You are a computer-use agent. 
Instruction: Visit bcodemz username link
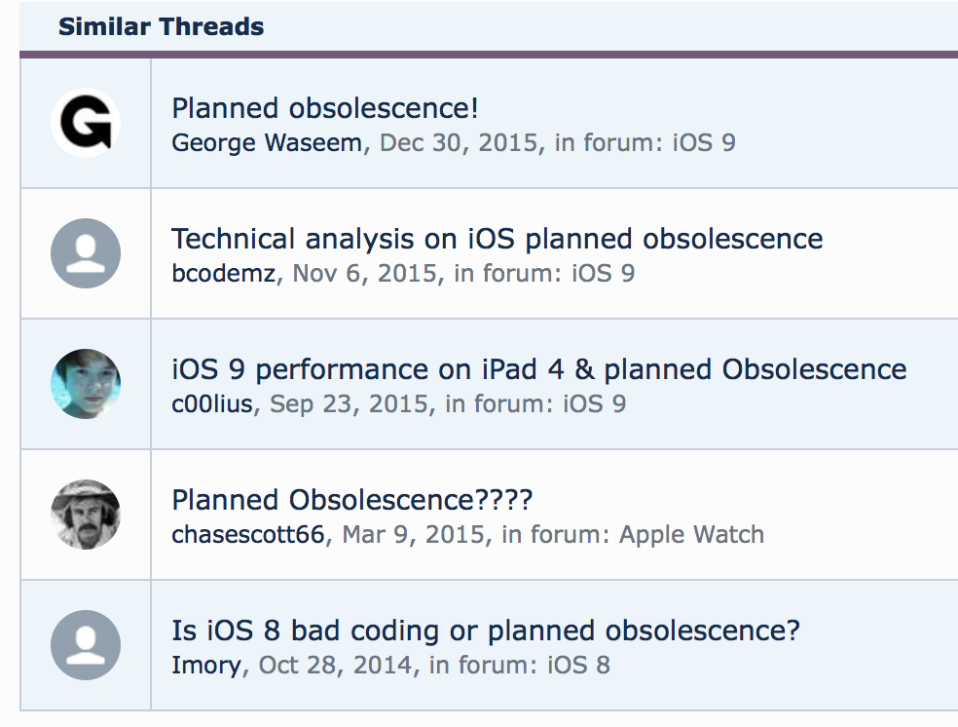coord(224,273)
